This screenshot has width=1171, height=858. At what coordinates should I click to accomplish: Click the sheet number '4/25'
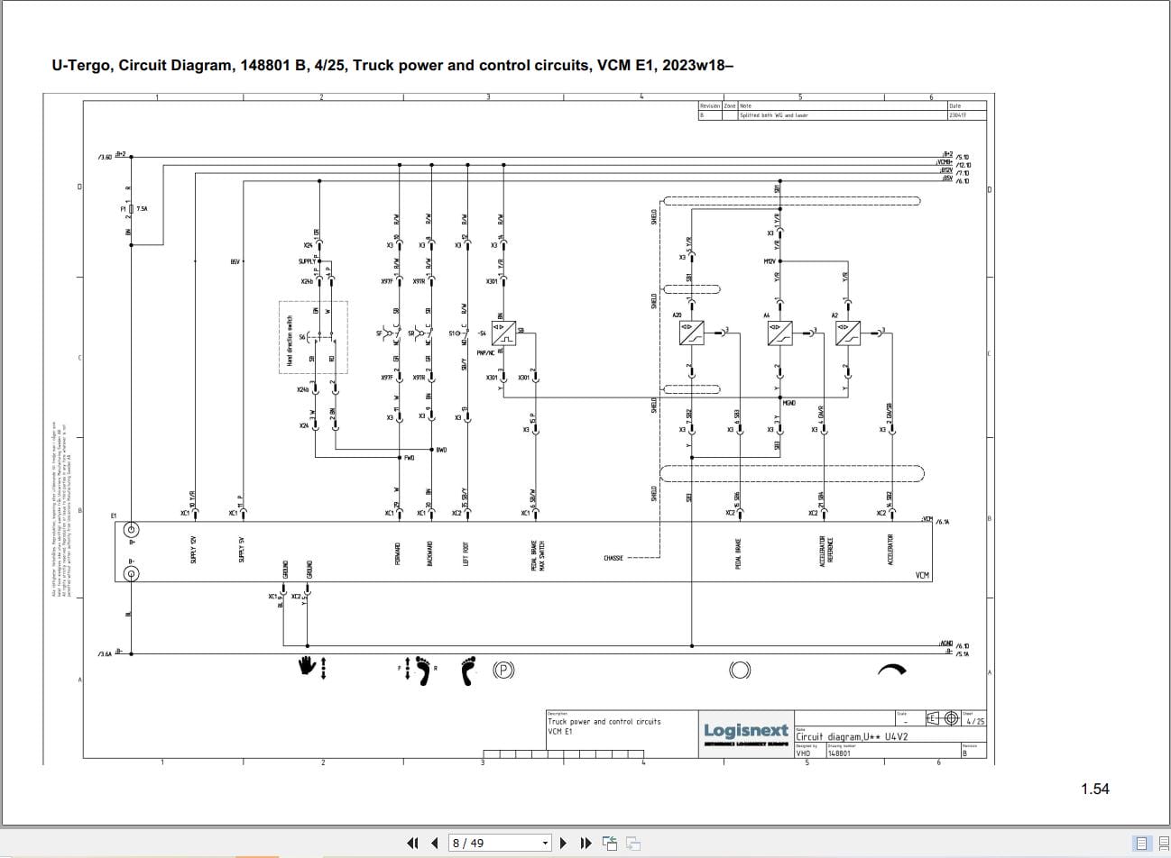(974, 721)
